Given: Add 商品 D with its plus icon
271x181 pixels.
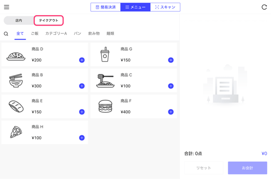Looking at the screenshot, I should pyautogui.click(x=82, y=60).
